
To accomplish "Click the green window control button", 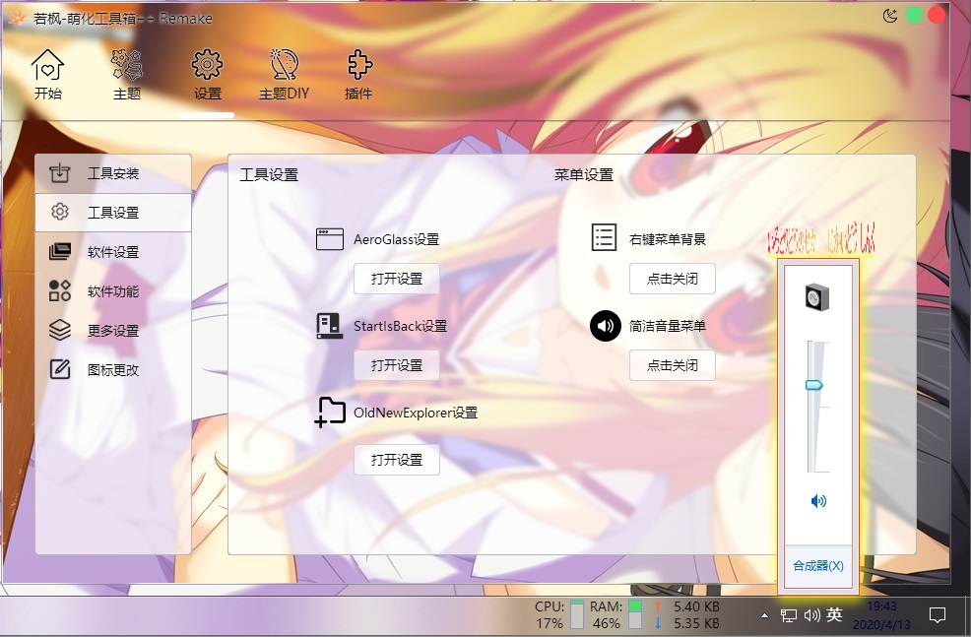I will click(x=914, y=16).
